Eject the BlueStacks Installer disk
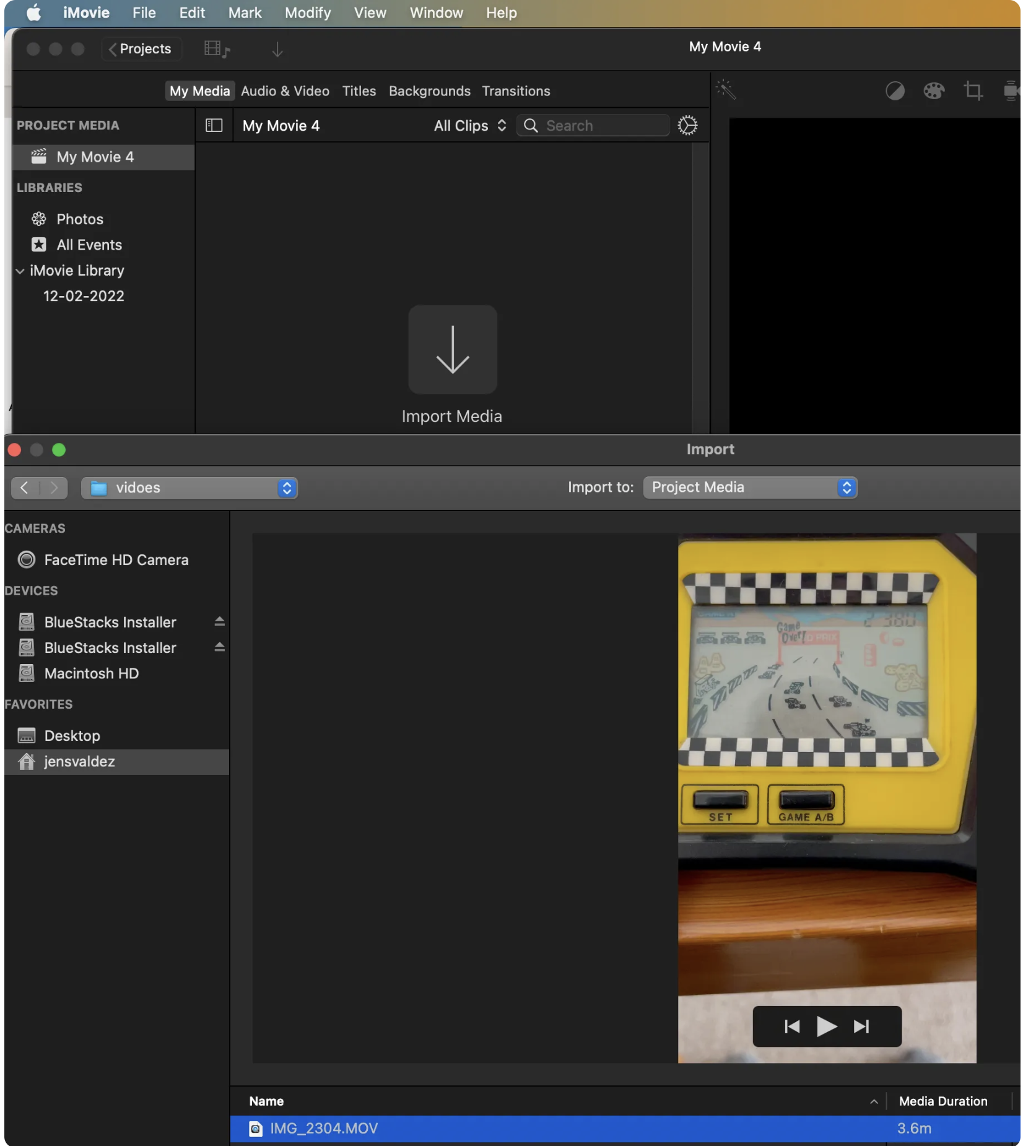The width and height of the screenshot is (1023, 1146). click(220, 622)
